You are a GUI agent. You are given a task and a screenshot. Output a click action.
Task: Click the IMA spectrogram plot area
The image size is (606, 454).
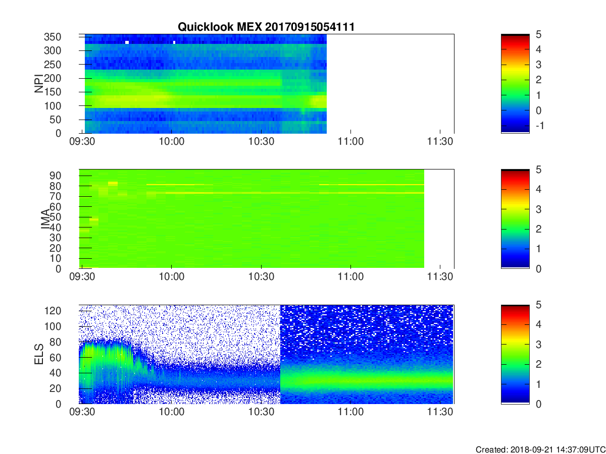(266, 219)
